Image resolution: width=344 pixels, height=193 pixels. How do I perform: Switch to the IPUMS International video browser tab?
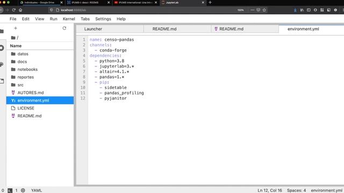(x=135, y=3)
